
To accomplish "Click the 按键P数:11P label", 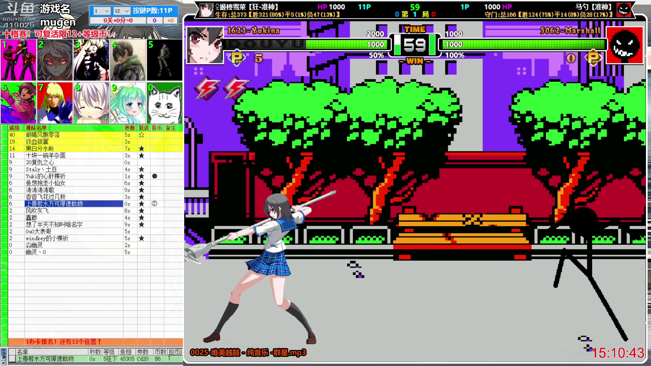I will point(153,11).
